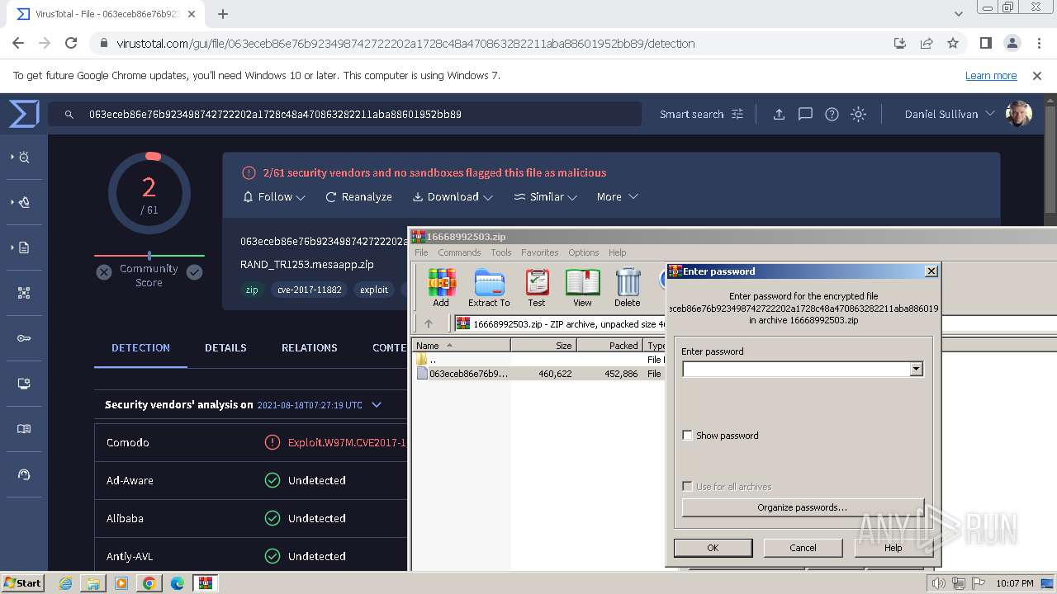
Task: Open the WinRAR File menu
Action: [421, 252]
